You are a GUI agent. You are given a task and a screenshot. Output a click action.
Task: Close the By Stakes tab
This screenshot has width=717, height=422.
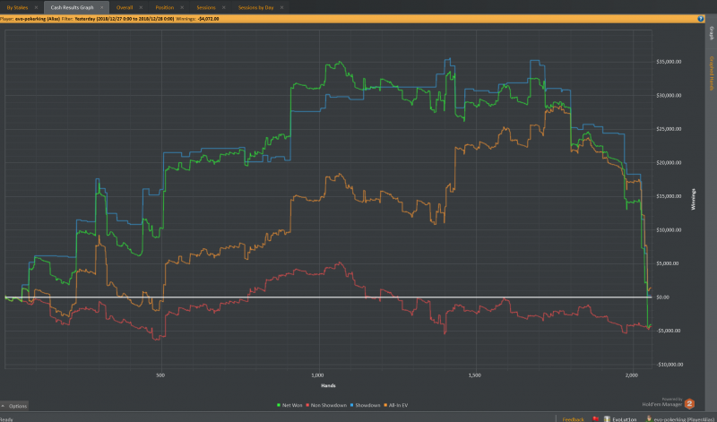click(36, 7)
